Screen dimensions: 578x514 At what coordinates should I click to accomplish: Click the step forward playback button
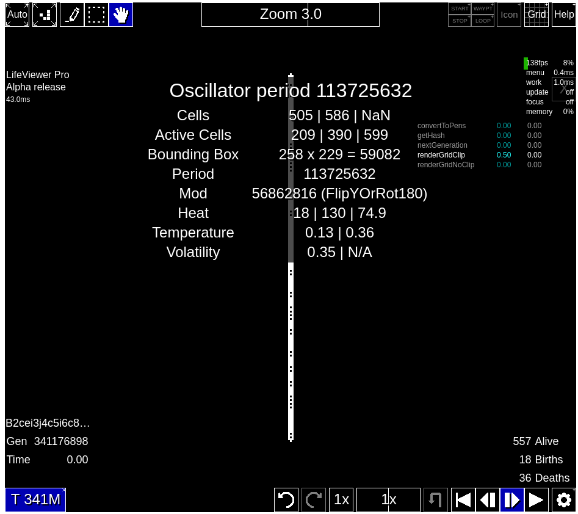pos(511,500)
